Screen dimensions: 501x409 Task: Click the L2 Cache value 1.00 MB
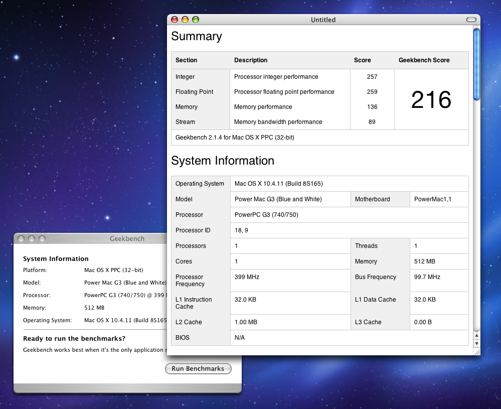(246, 322)
